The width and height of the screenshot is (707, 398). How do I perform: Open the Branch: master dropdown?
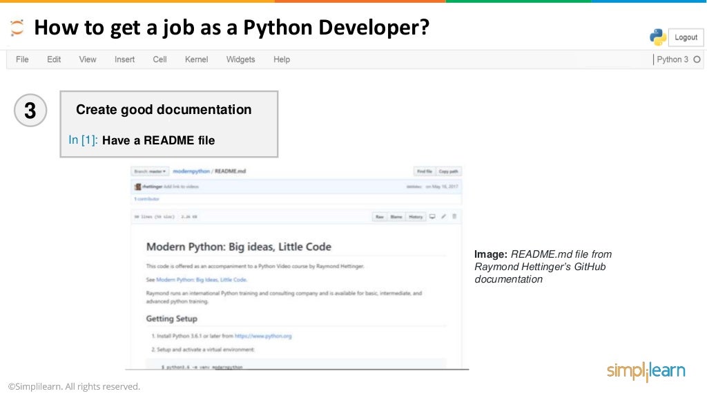150,171
